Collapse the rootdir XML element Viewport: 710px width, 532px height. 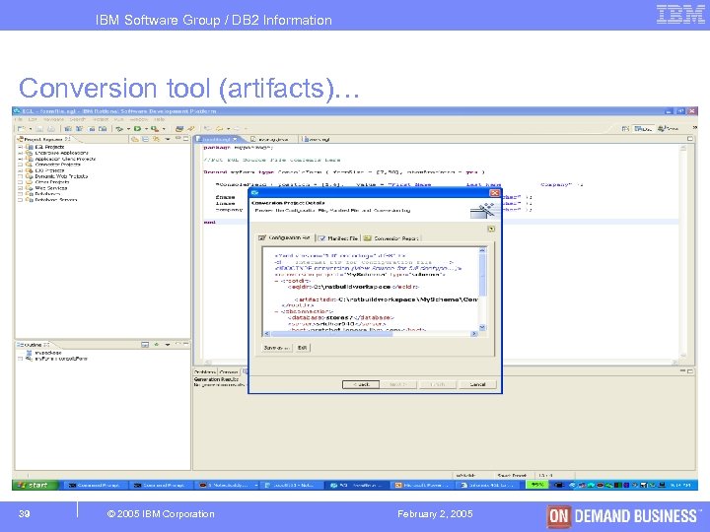[x=276, y=281]
